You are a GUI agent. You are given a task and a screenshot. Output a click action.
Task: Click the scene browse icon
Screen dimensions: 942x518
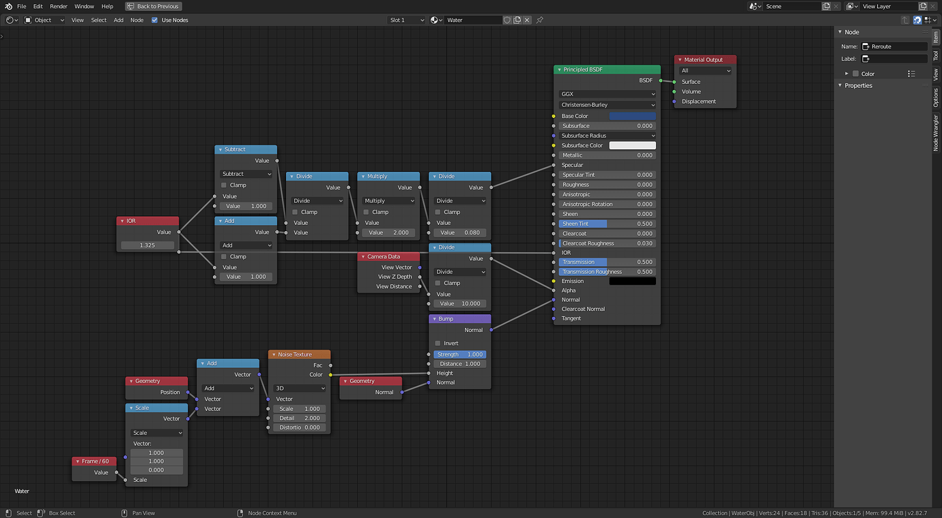[756, 6]
